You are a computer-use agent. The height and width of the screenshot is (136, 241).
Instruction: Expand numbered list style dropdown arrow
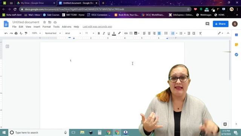click(177, 33)
